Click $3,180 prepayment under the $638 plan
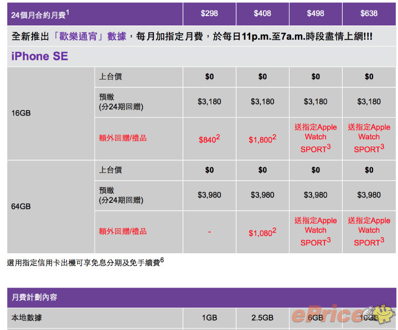398x330 pixels. (x=369, y=102)
